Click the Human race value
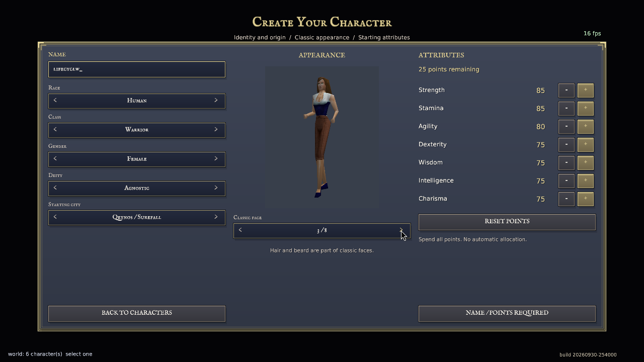The width and height of the screenshot is (644, 362). (x=137, y=101)
